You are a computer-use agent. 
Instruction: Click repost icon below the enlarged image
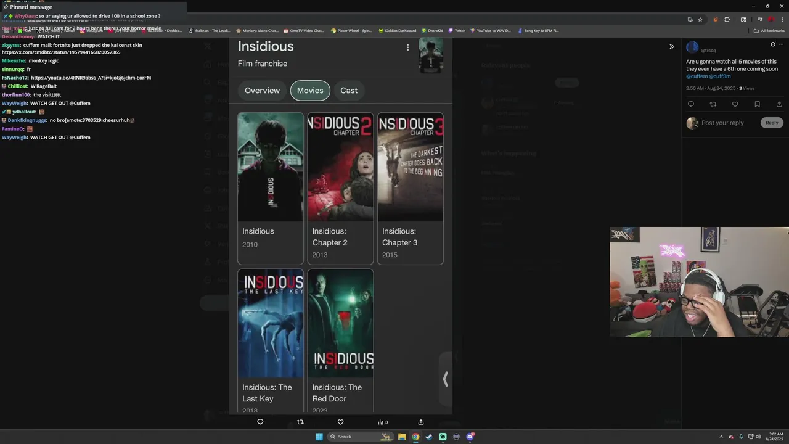[300, 422]
